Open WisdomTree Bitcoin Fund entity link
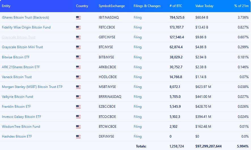 point(21,127)
